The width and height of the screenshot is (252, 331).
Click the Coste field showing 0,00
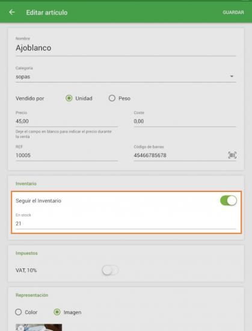[x=185, y=122]
